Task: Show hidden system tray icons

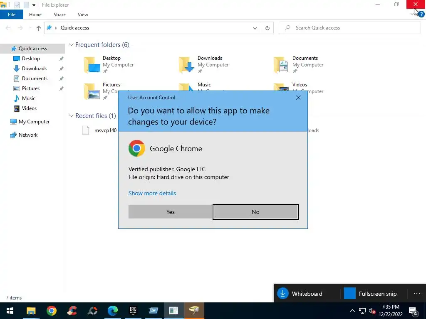Action: coord(352,311)
